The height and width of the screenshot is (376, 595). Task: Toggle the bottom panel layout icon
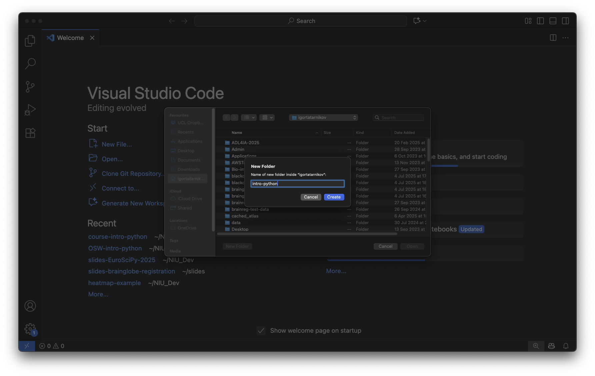pyautogui.click(x=553, y=21)
